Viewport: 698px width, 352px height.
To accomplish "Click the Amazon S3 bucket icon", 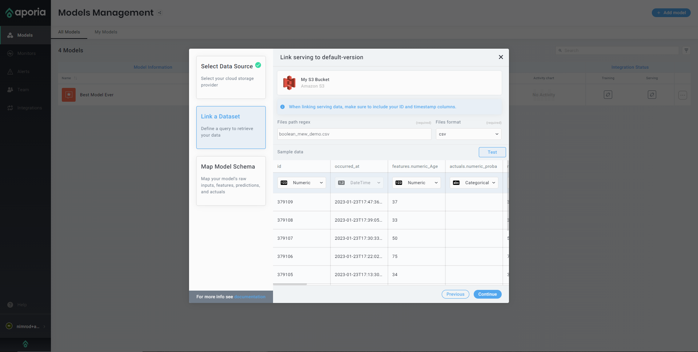I will point(289,83).
